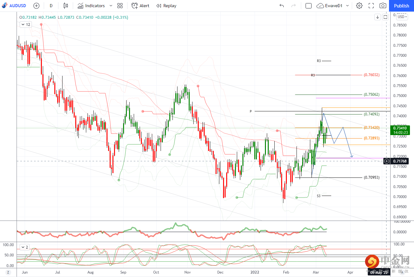This screenshot has height=277, width=414.
Task: Expand the indicators favorites dropdown arrow
Action: click(111, 6)
